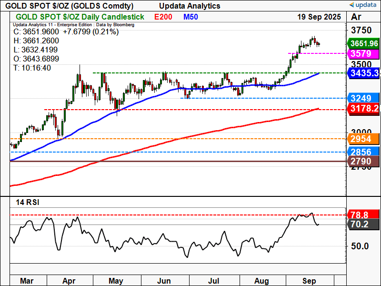
Task: Click the 50.0 RSI axis value
Action: [360, 246]
